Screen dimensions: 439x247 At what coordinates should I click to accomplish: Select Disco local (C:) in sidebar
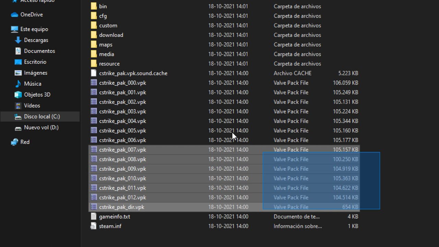point(42,117)
